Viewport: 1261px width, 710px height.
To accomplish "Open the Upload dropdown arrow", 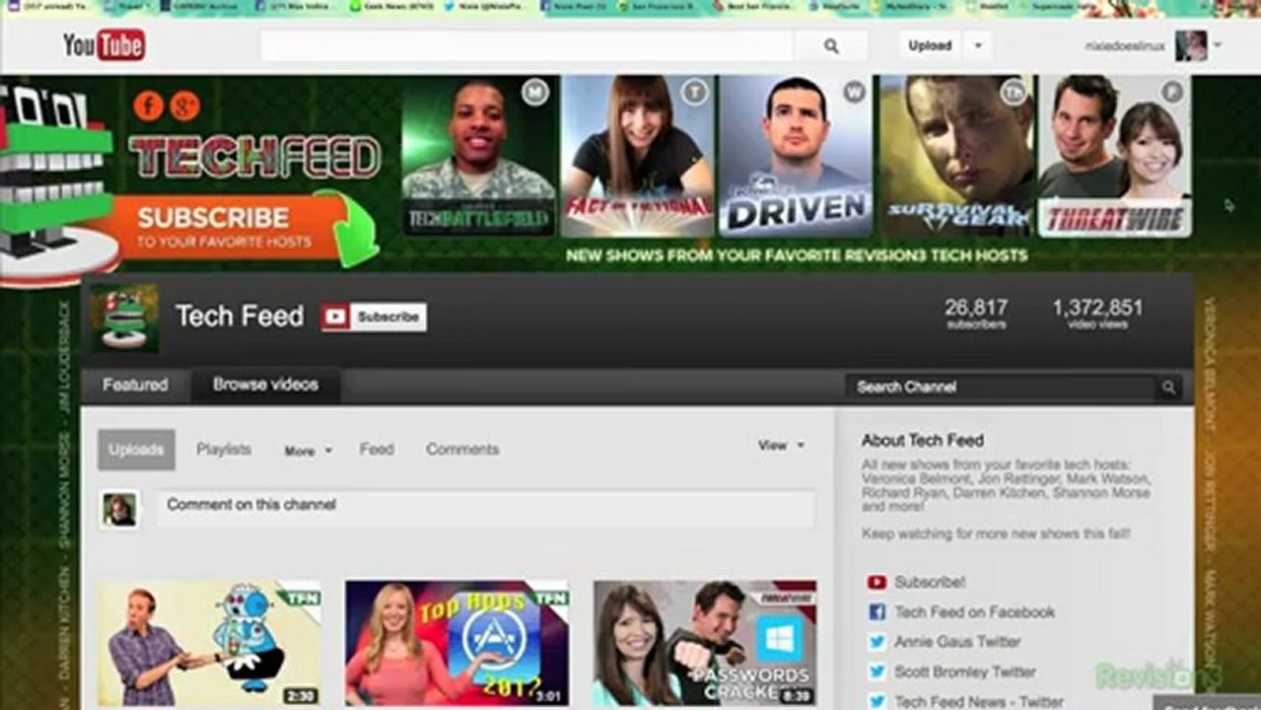I will coord(978,45).
